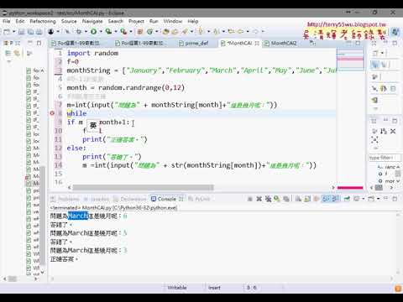Click the Save toolbar icon
The height and width of the screenshot is (302, 403).
[21, 32]
